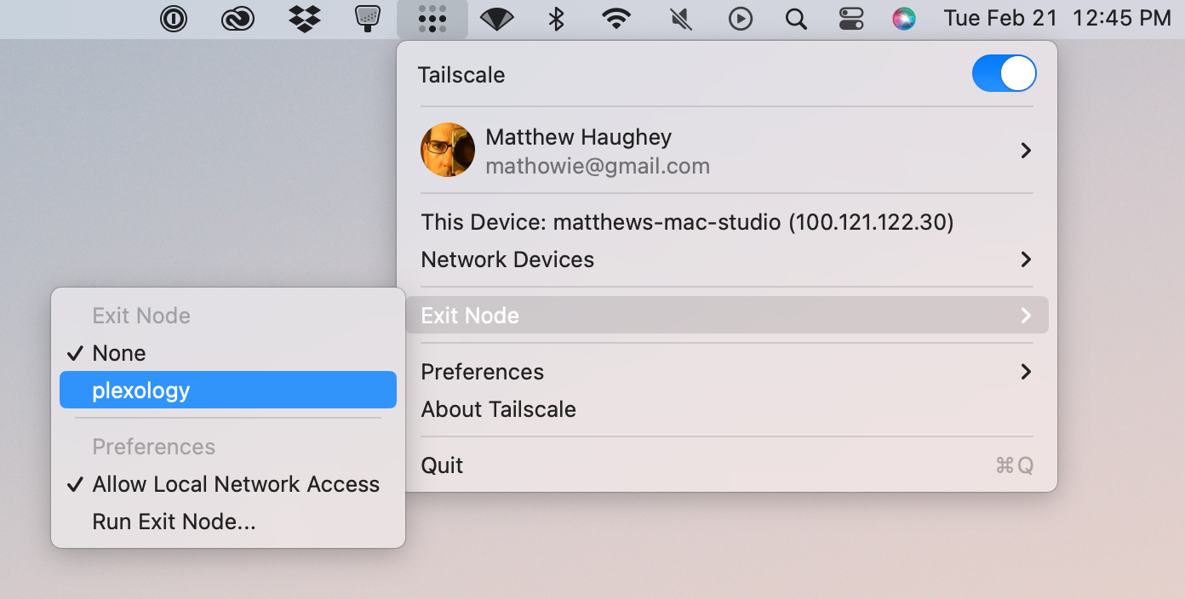Open the Wi-Fi status menu
Screen dimensions: 1185x599
tap(616, 19)
